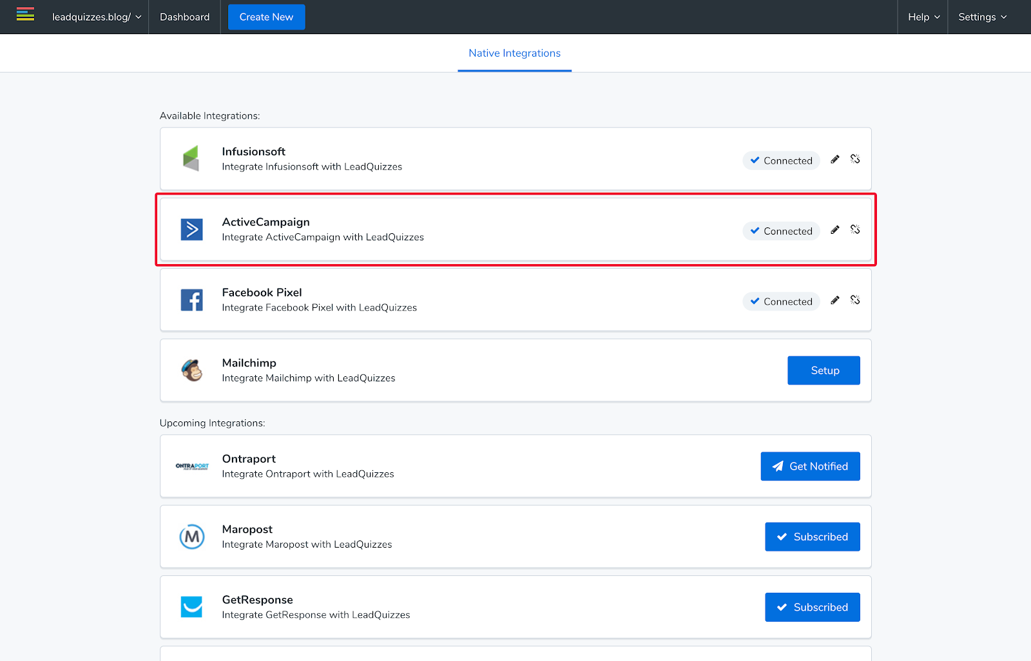Click 'Integrate Ontraport with LeadQuizzes' description
Viewport: 1031px width, 661px height.
[x=308, y=474]
